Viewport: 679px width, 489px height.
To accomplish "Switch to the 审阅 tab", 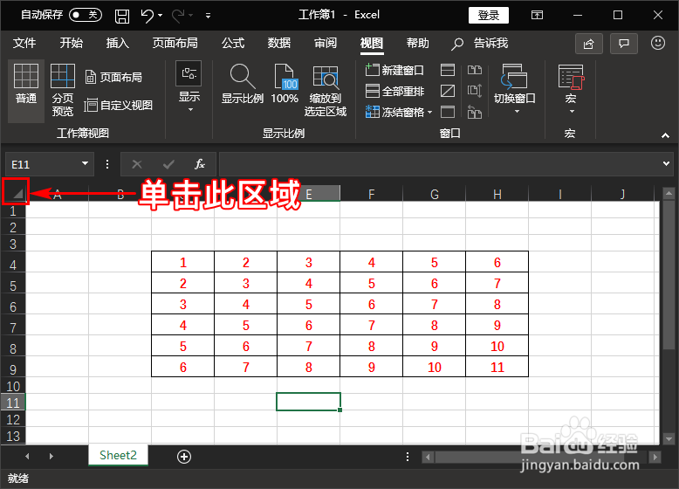I will (x=326, y=43).
